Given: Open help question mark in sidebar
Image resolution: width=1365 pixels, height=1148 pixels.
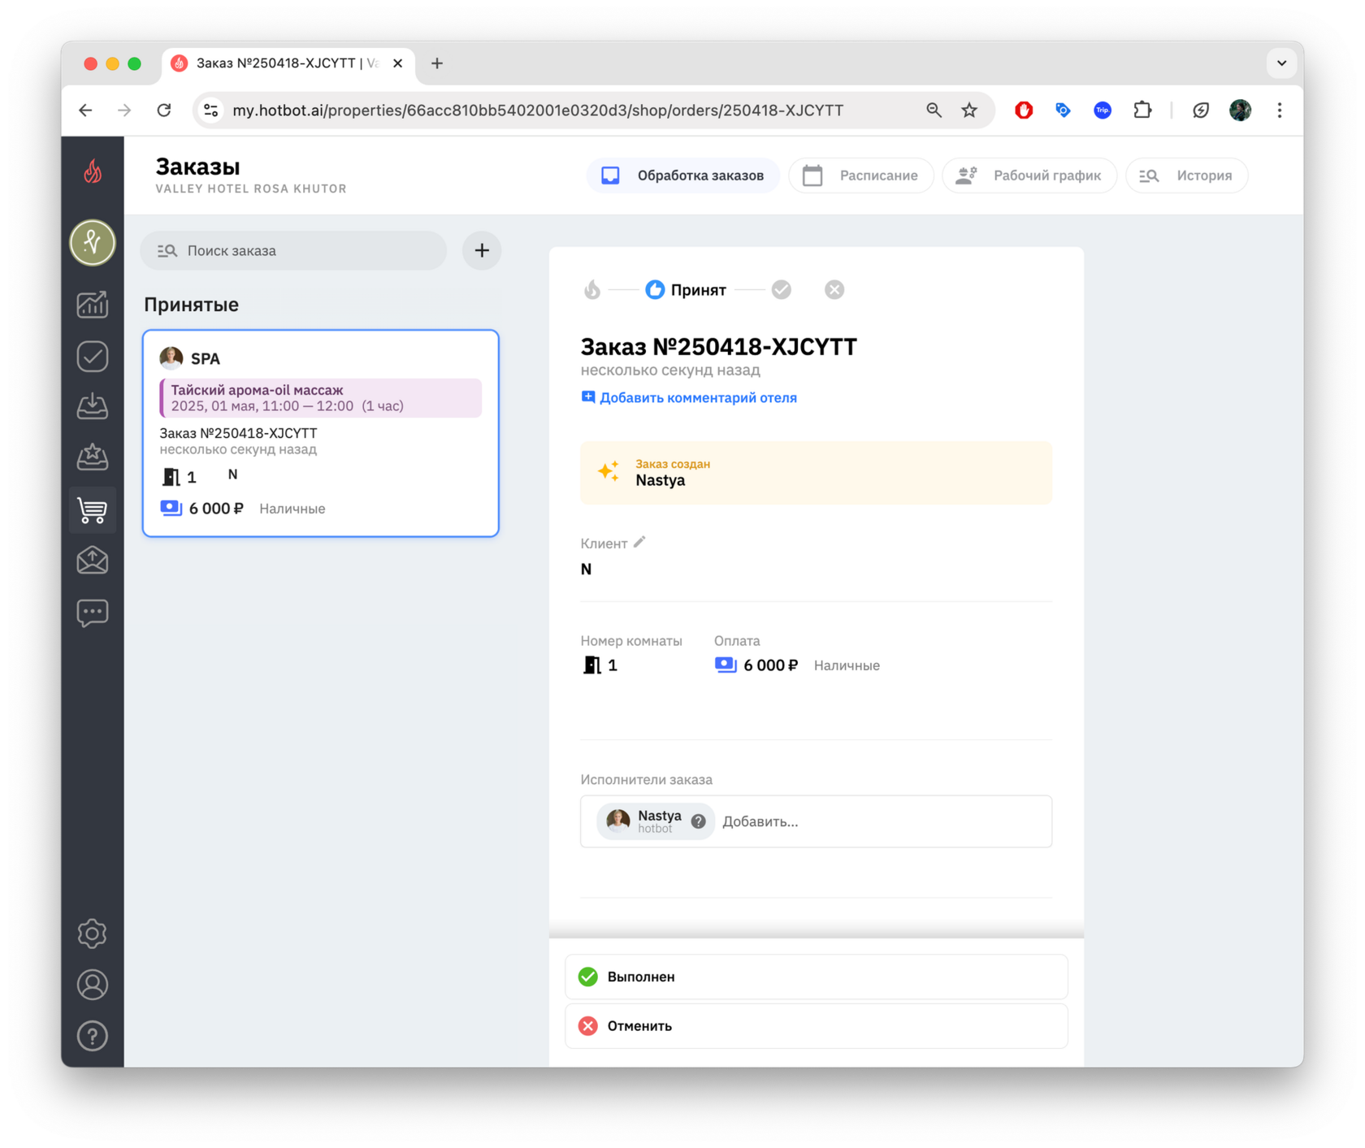Looking at the screenshot, I should pos(93,1036).
